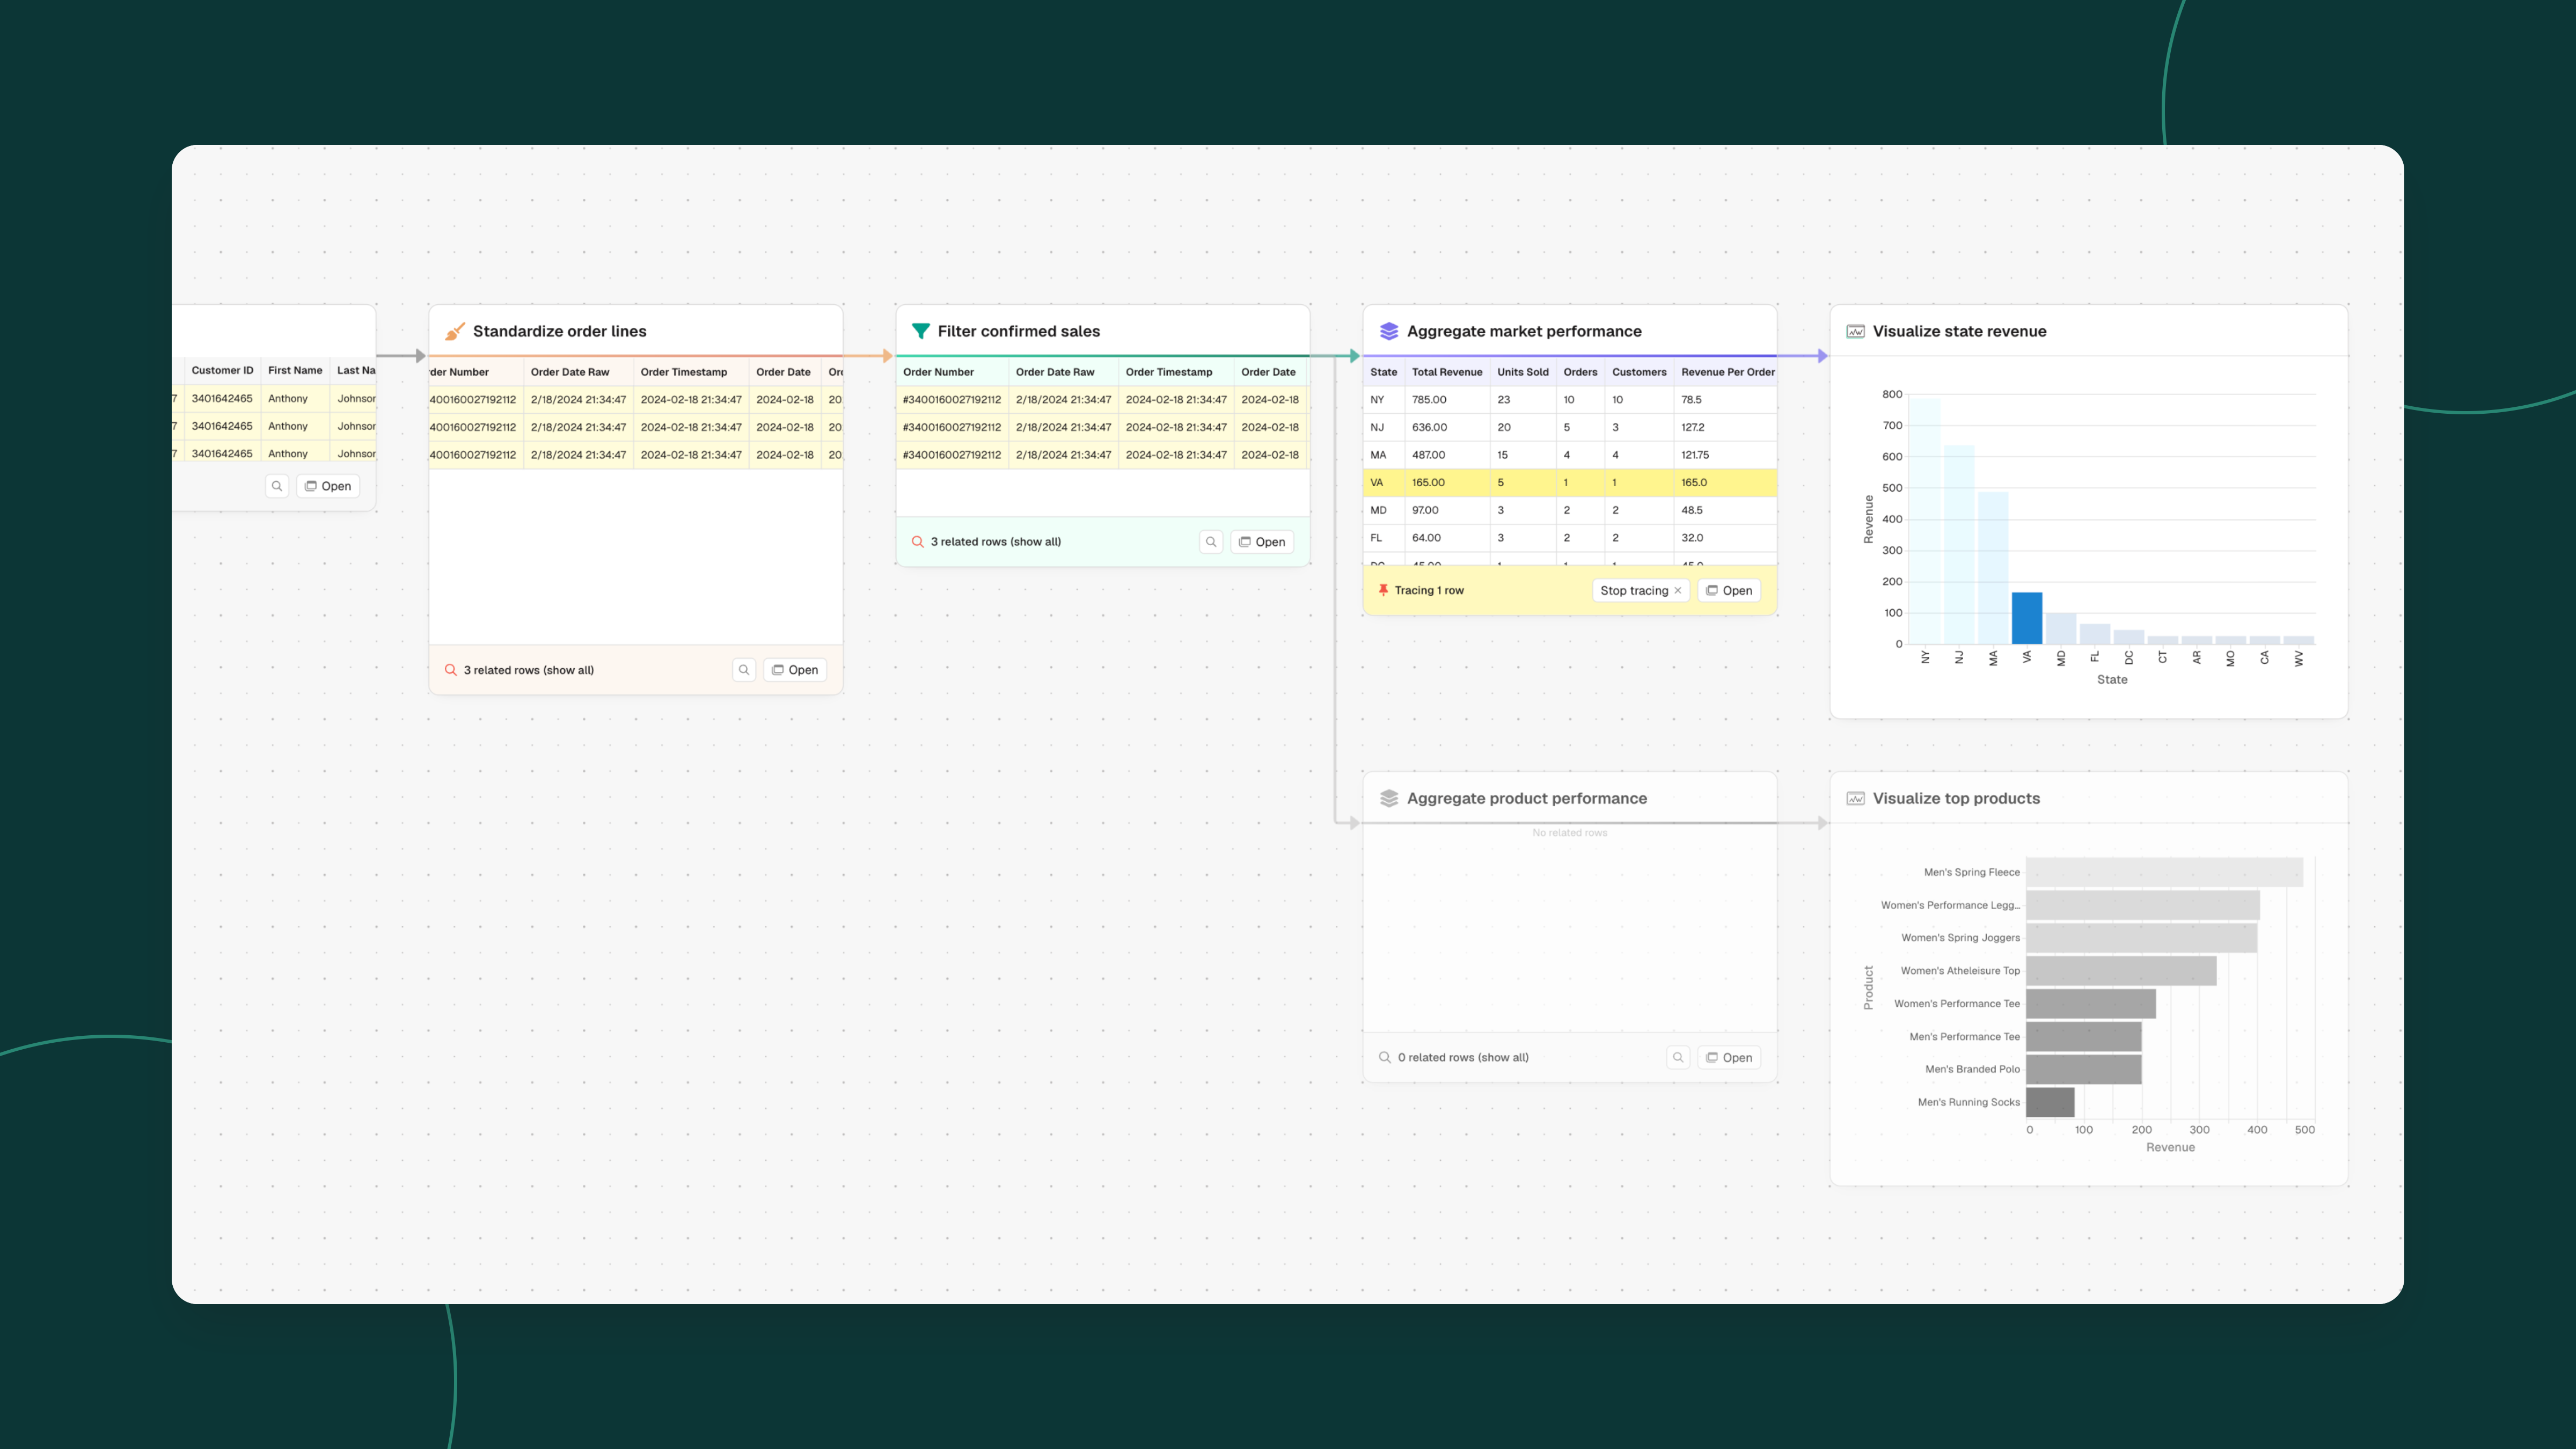Open the customer table node
Viewport: 2576px width, 1449px height.
pyautogui.click(x=328, y=486)
